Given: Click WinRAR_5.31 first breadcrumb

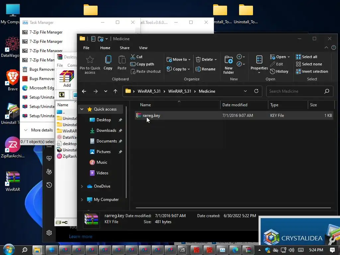Looking at the screenshot, I should (x=149, y=91).
